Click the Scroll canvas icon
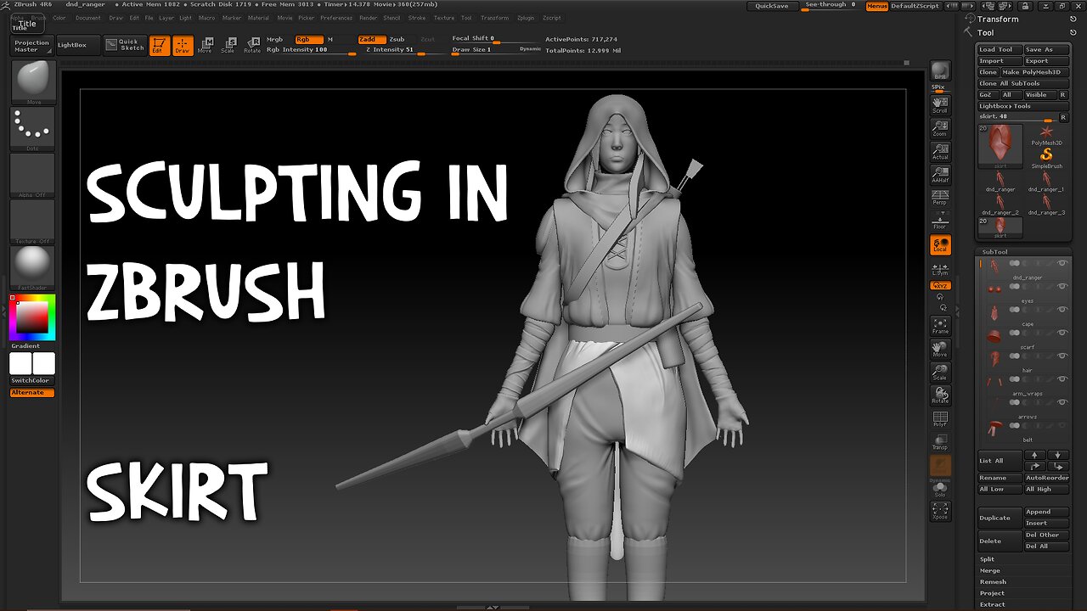1087x611 pixels. point(940,105)
